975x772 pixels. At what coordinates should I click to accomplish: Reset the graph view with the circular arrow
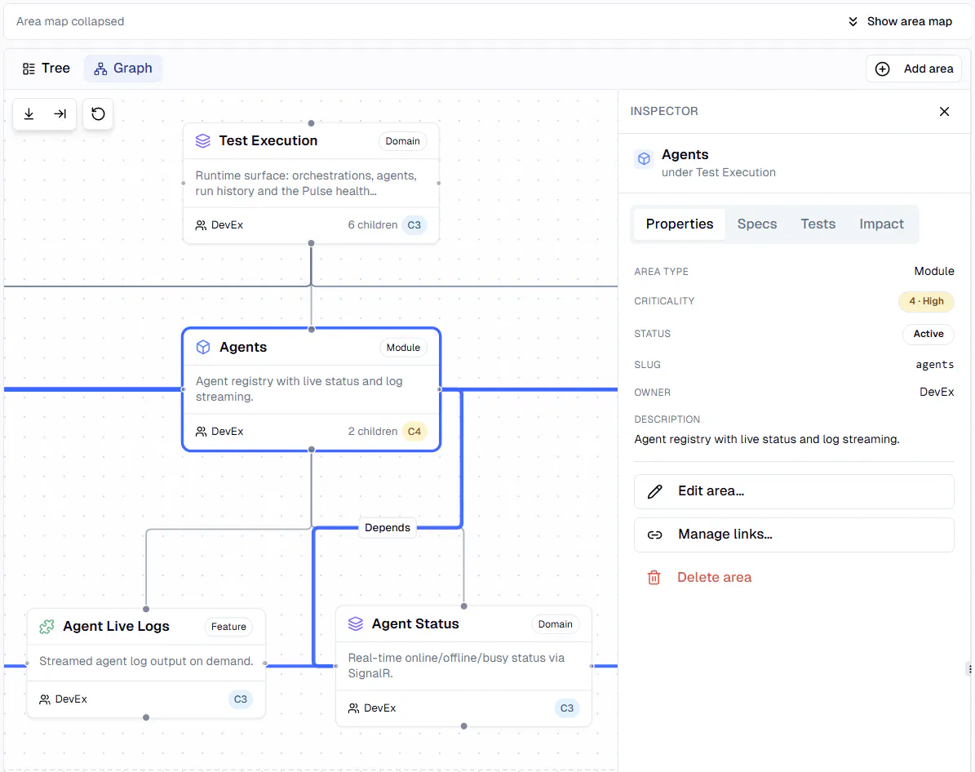pos(98,113)
